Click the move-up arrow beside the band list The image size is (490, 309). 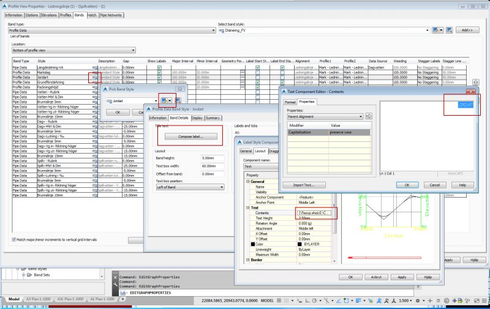[x=476, y=82]
